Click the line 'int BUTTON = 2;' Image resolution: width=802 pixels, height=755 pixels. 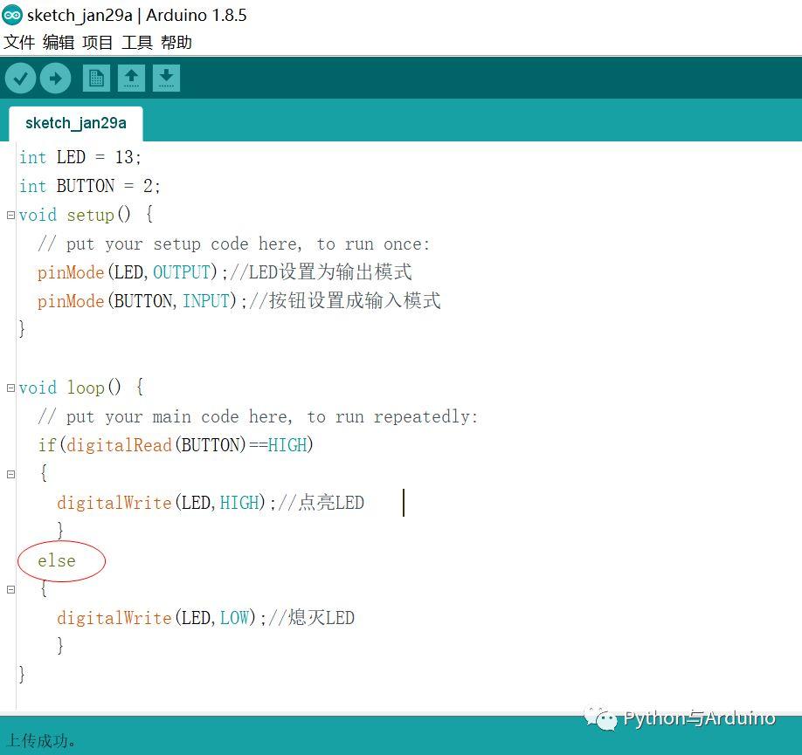89,186
